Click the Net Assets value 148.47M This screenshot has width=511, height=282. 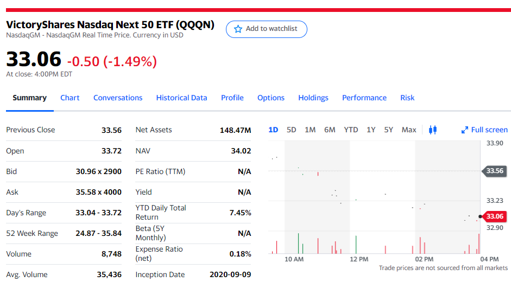[x=235, y=130]
